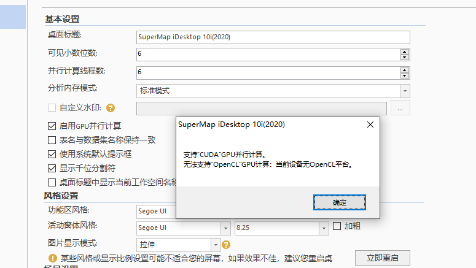Viewport: 476px width, 268px height.
Task: Click the 活动窗体风格 label
Action: [x=72, y=225]
